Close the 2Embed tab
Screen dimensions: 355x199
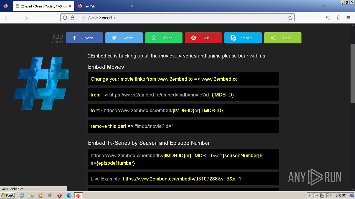[70, 6]
